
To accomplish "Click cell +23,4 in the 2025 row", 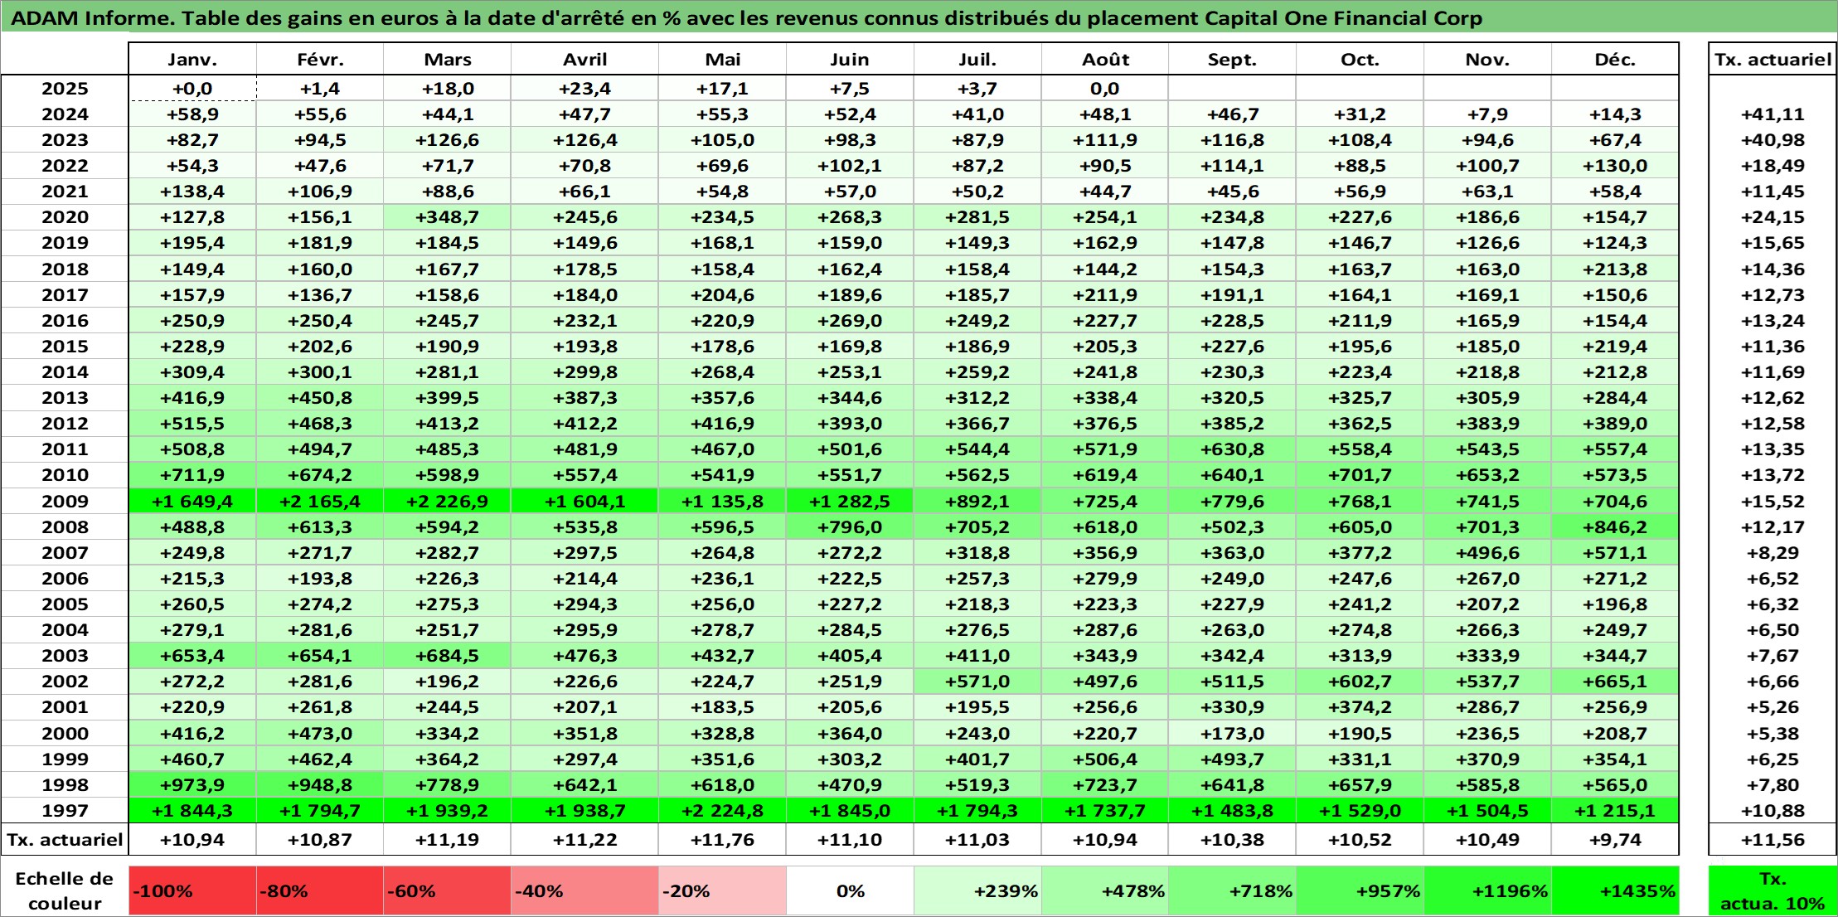I will tap(584, 89).
